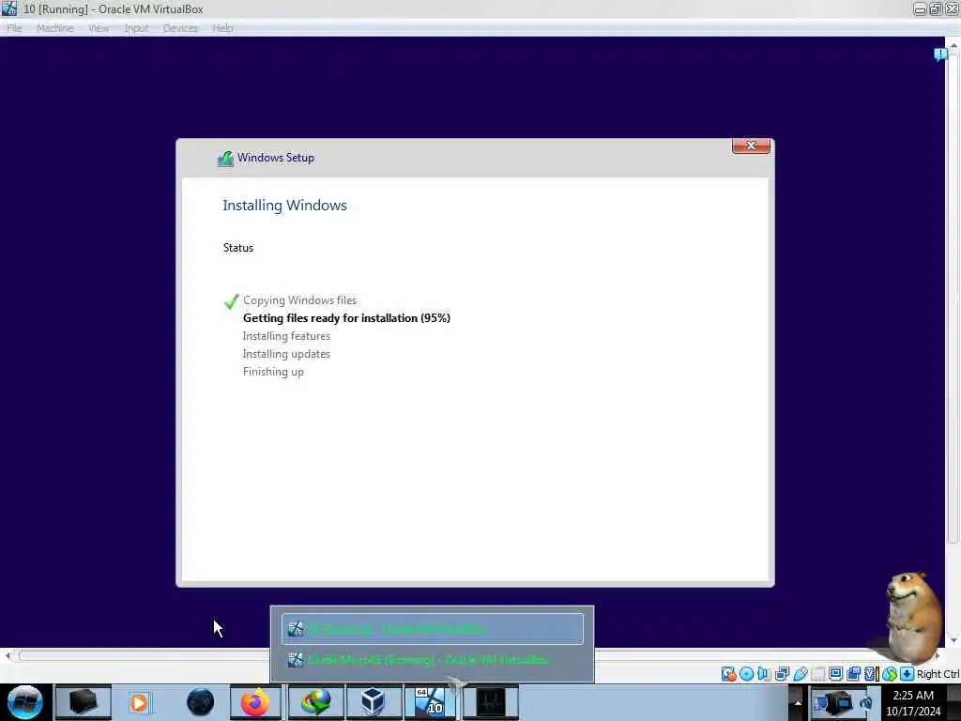Click the USB devices status icon
Screen dimensions: 961x721
point(800,674)
